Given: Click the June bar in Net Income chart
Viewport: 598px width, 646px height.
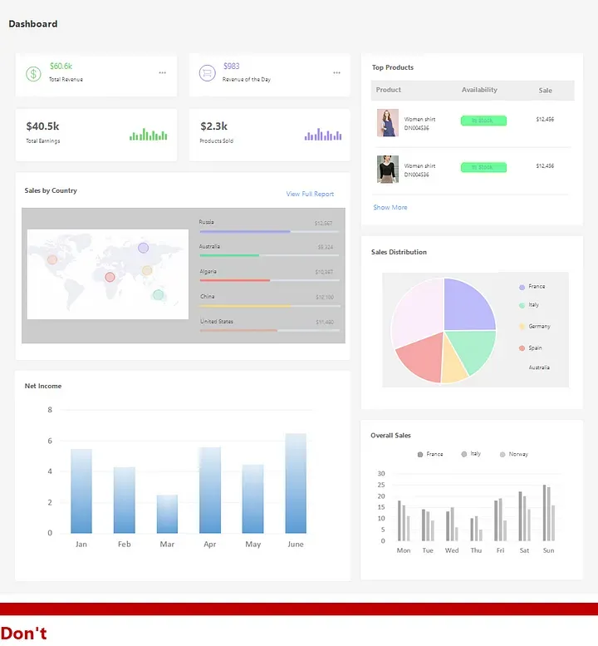Looking at the screenshot, I should pos(296,483).
